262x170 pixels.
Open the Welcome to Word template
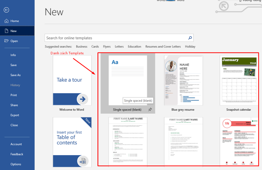point(72,80)
